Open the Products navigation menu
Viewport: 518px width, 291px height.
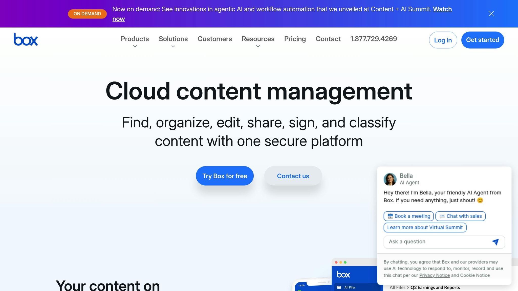point(135,39)
